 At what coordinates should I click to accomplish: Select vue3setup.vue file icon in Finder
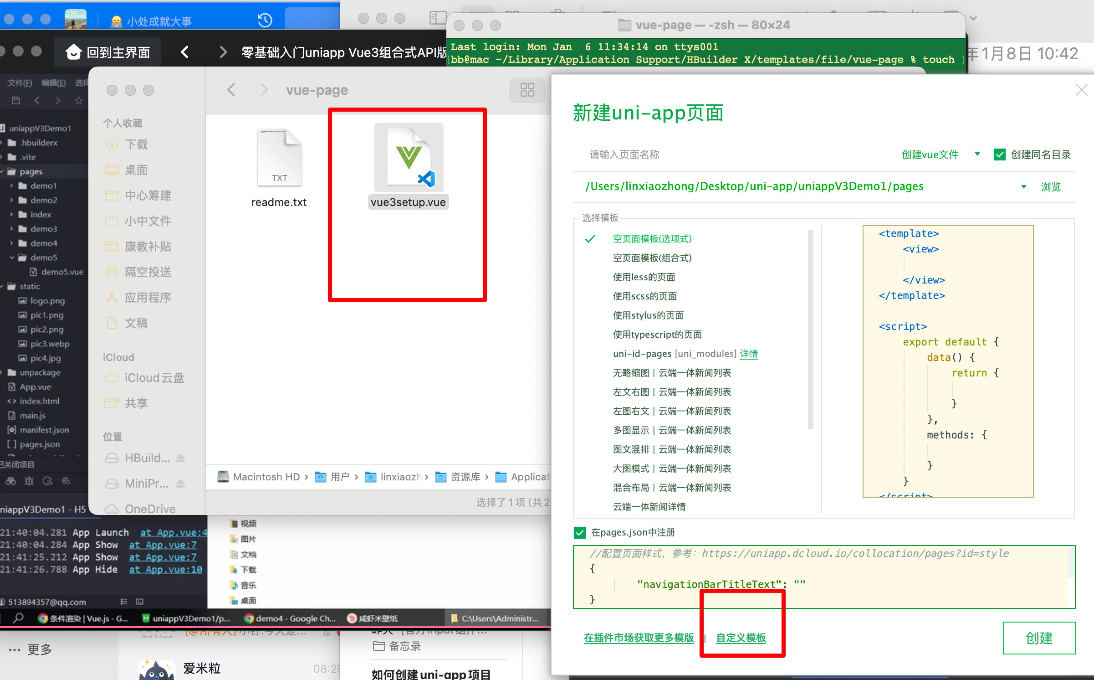[409, 158]
